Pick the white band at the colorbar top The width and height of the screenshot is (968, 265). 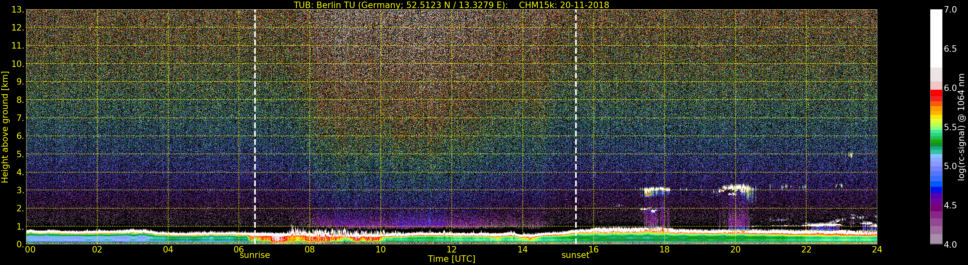[936, 38]
